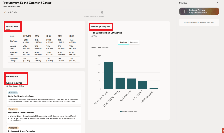Click the 48.3M Total Spend cell
The image size is (224, 133).
pyautogui.click(x=61, y=41)
